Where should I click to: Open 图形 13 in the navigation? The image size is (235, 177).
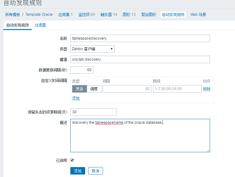tap(129, 15)
